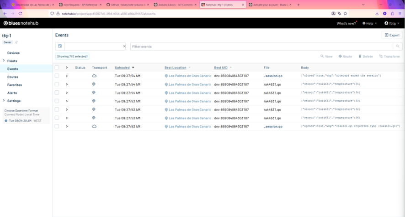Open Devices in the sidebar
Screen dimensions: 405x217
pos(13,53)
